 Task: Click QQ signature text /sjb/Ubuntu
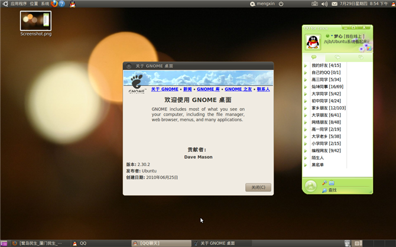point(347,42)
